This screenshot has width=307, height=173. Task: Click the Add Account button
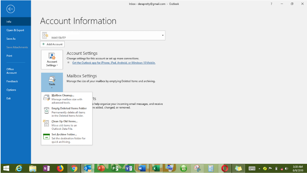click(x=52, y=44)
